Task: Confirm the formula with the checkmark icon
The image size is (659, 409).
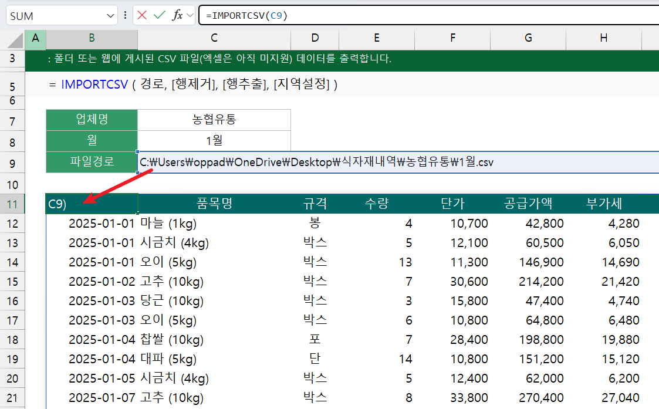Action: tap(159, 16)
